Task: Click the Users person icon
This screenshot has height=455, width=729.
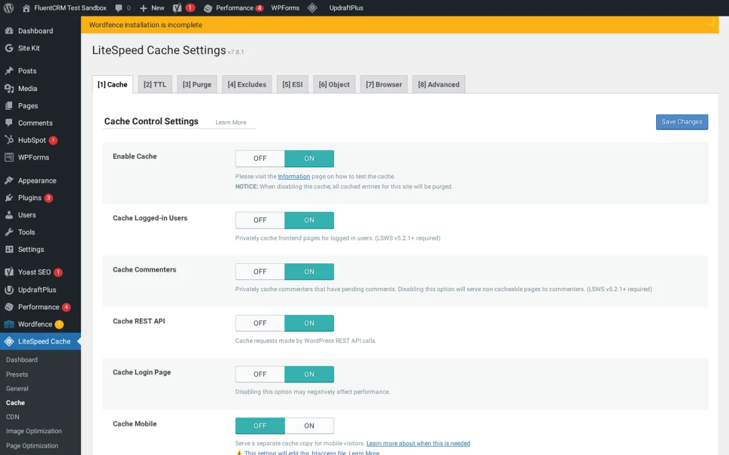Action: (9, 215)
